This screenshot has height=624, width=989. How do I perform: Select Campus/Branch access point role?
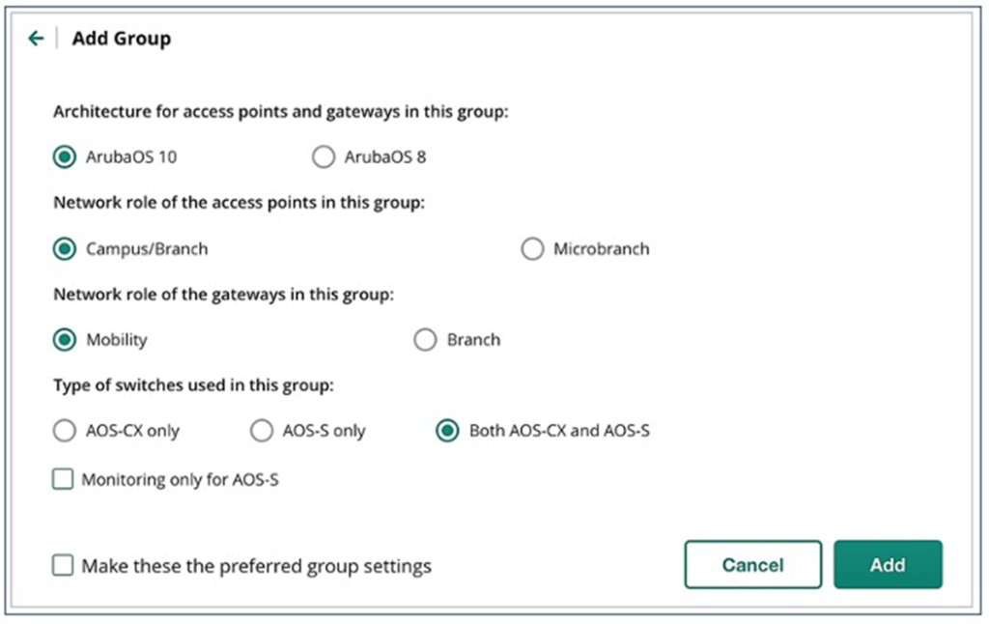coord(65,249)
